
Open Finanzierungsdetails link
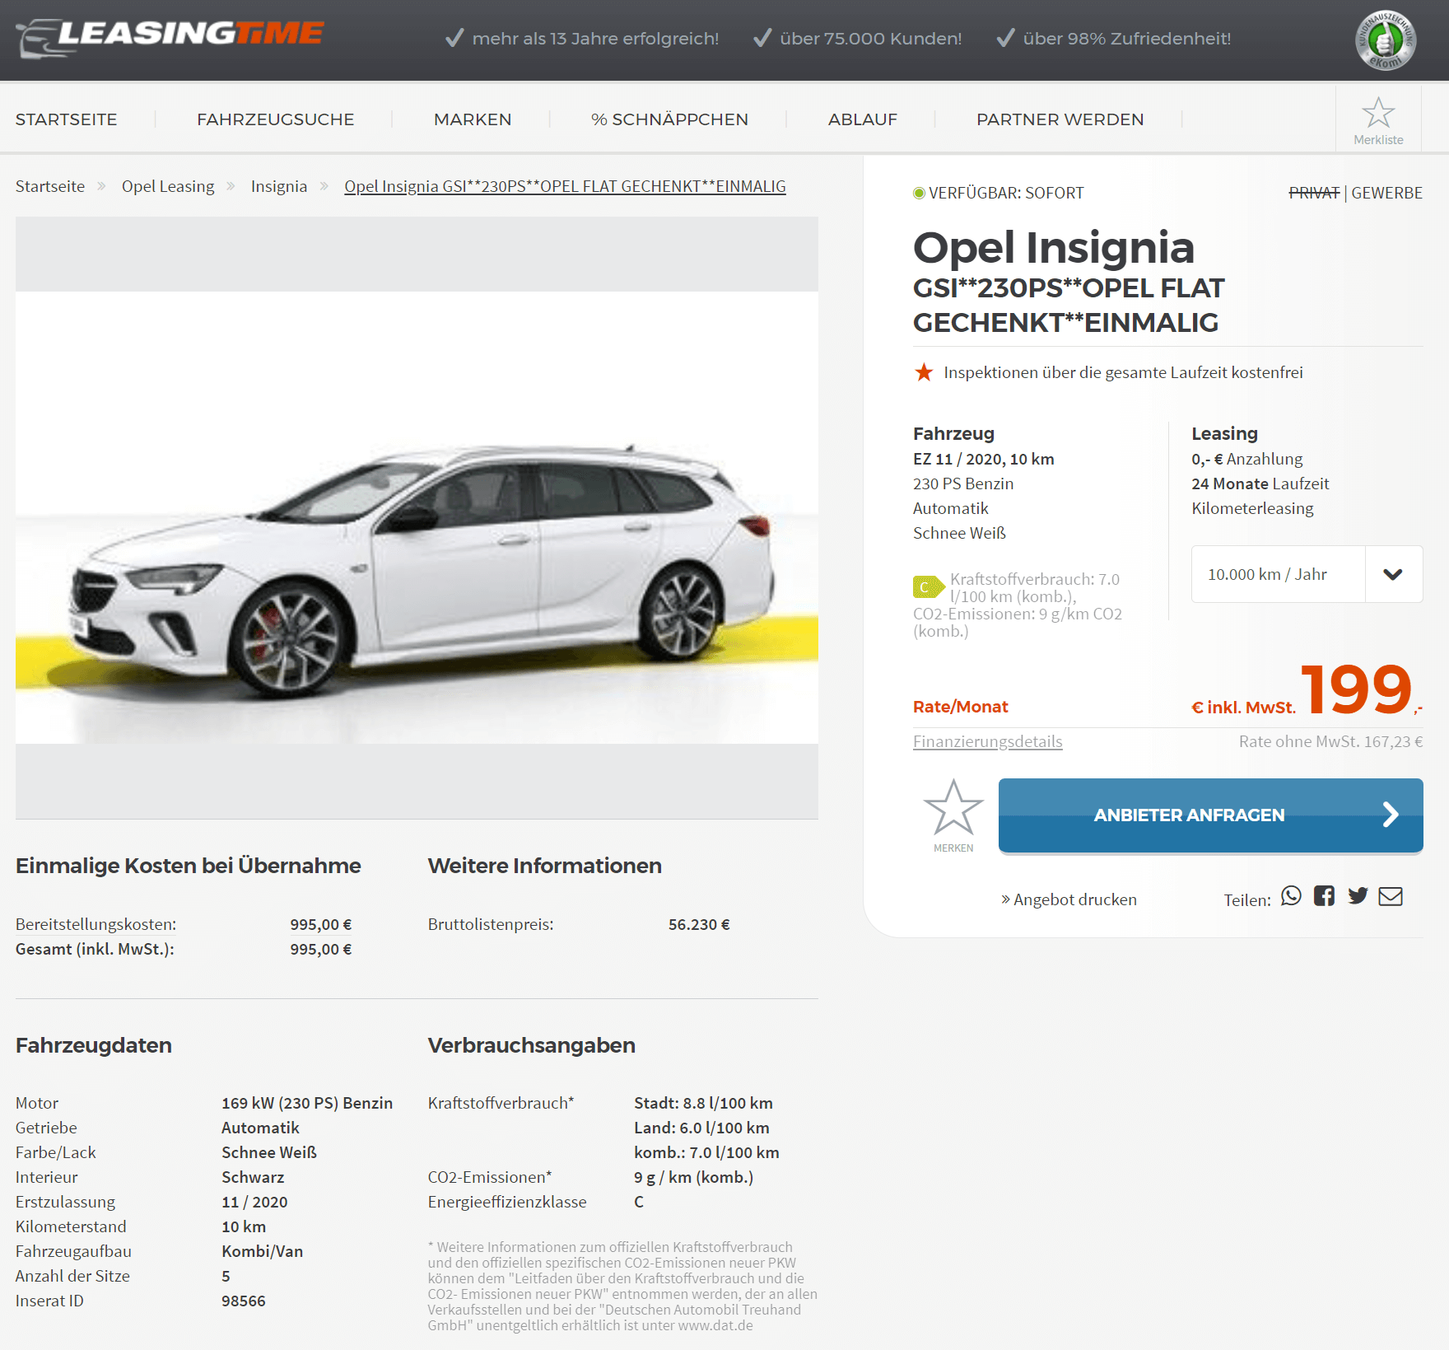987,741
